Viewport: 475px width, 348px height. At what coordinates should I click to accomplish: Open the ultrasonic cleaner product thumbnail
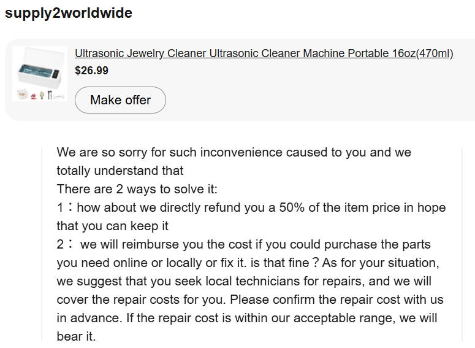(x=40, y=74)
